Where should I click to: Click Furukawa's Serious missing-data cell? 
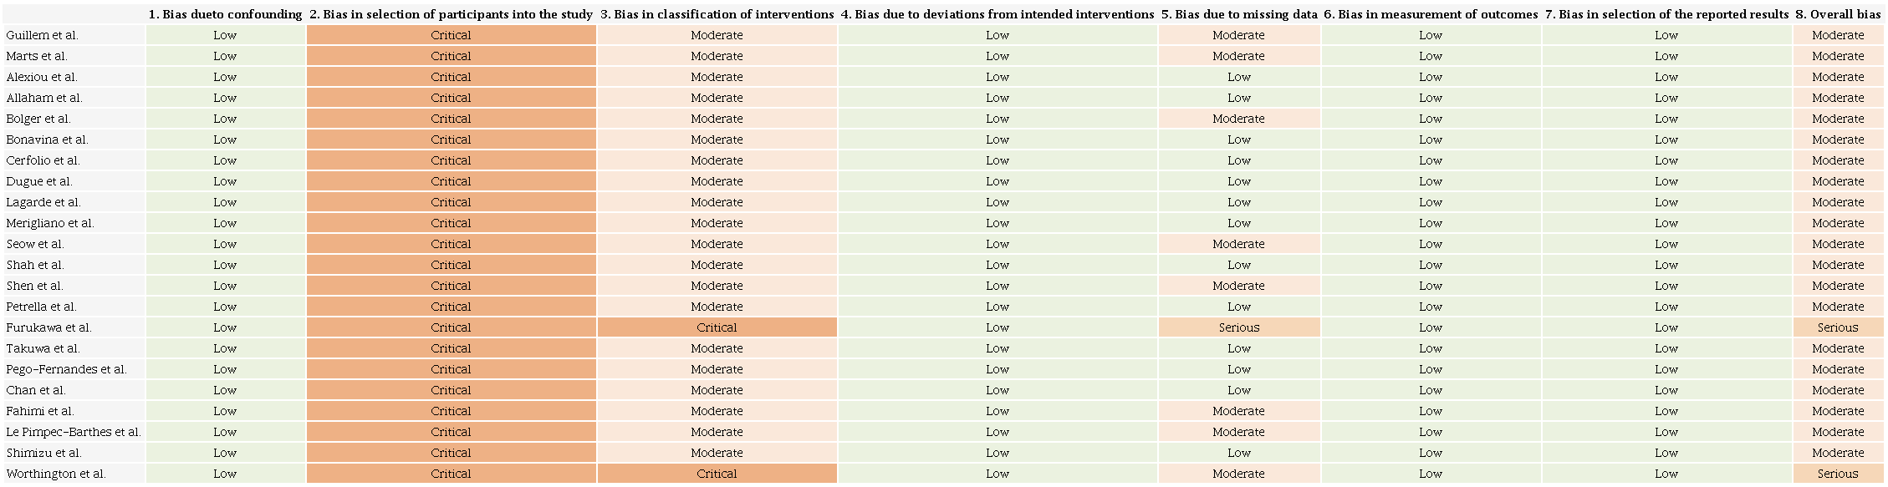[1238, 327]
